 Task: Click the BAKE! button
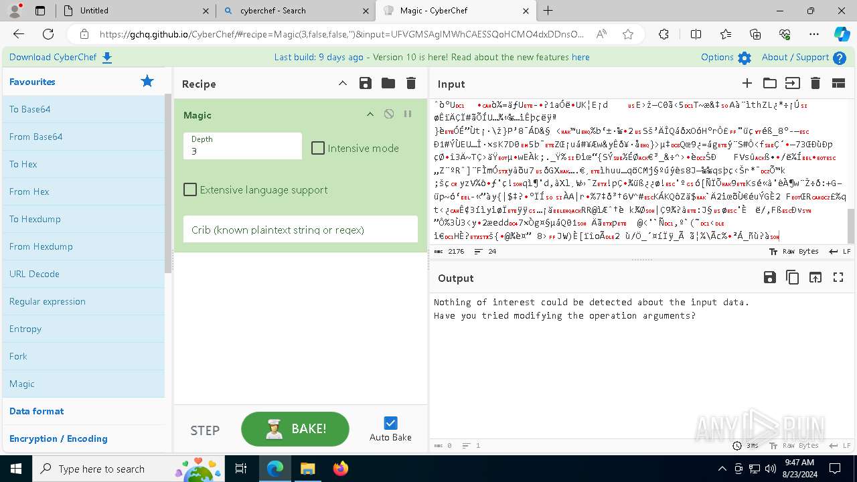[x=295, y=428]
